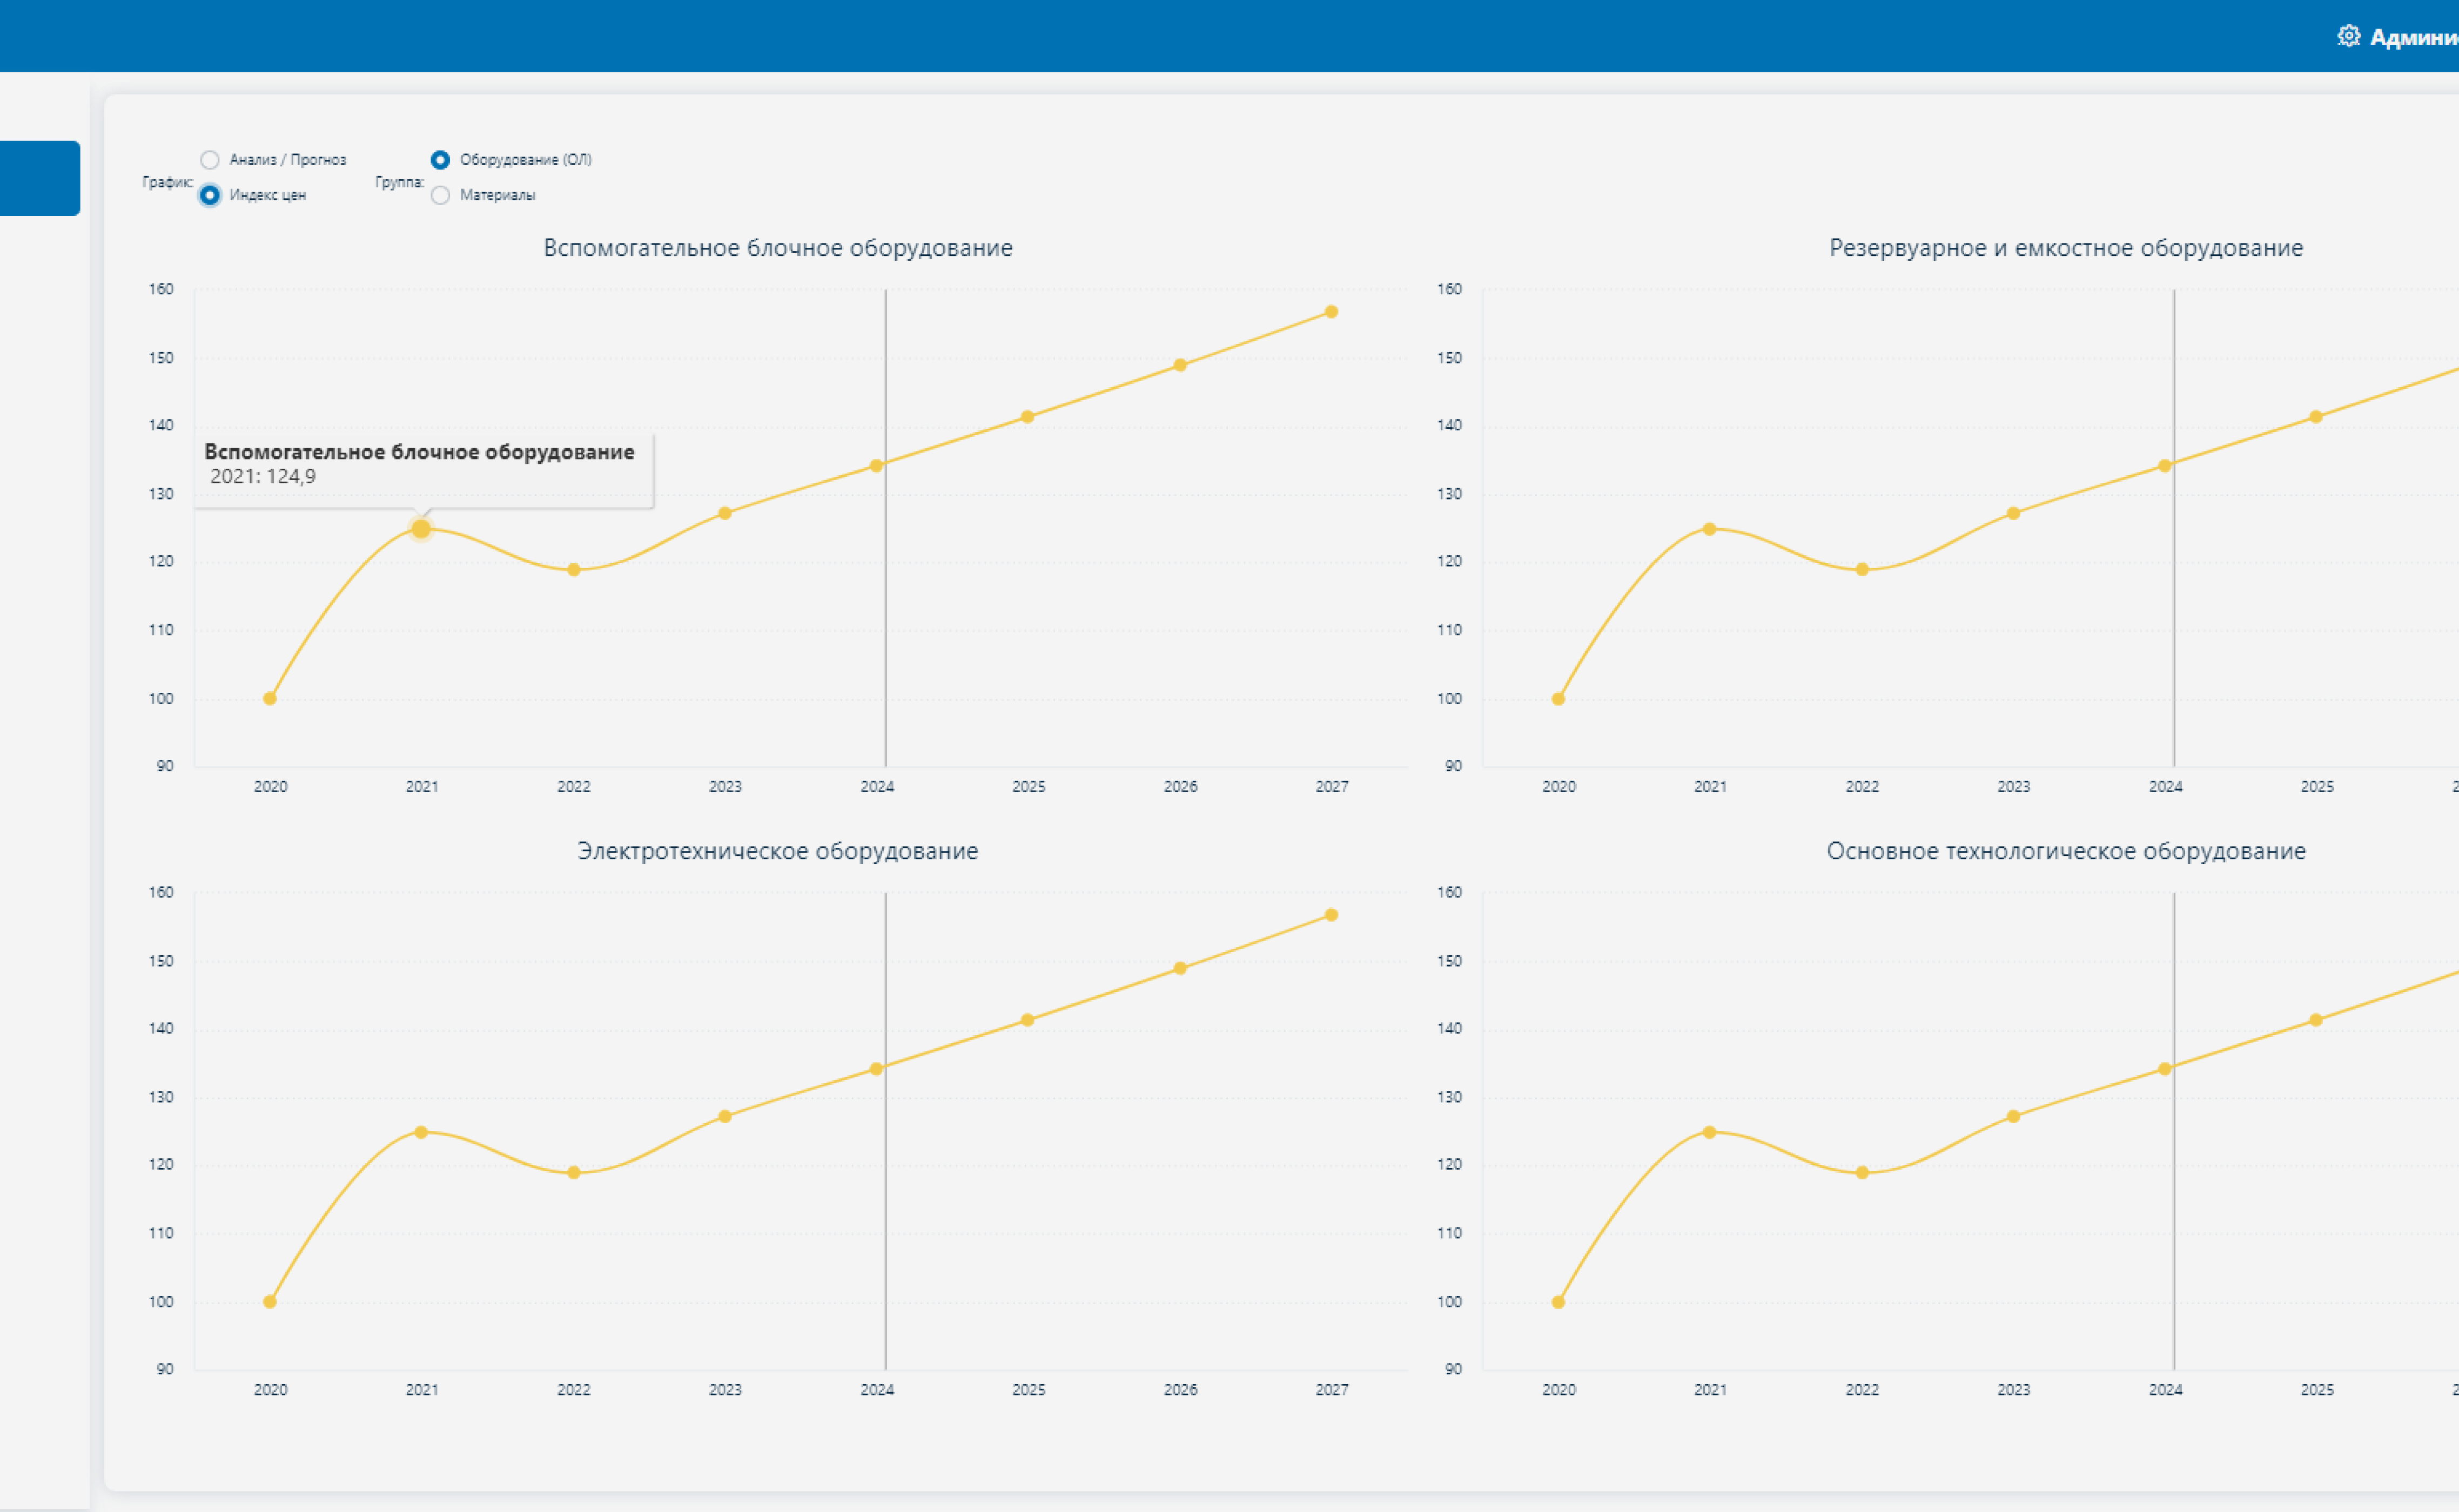Open the Админи menu in header

[2413, 37]
